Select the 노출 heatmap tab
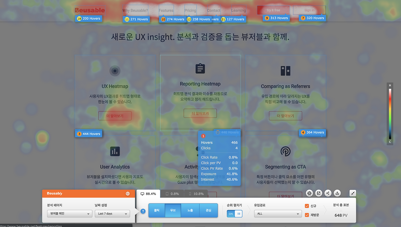401x227 pixels. pyautogui.click(x=190, y=210)
